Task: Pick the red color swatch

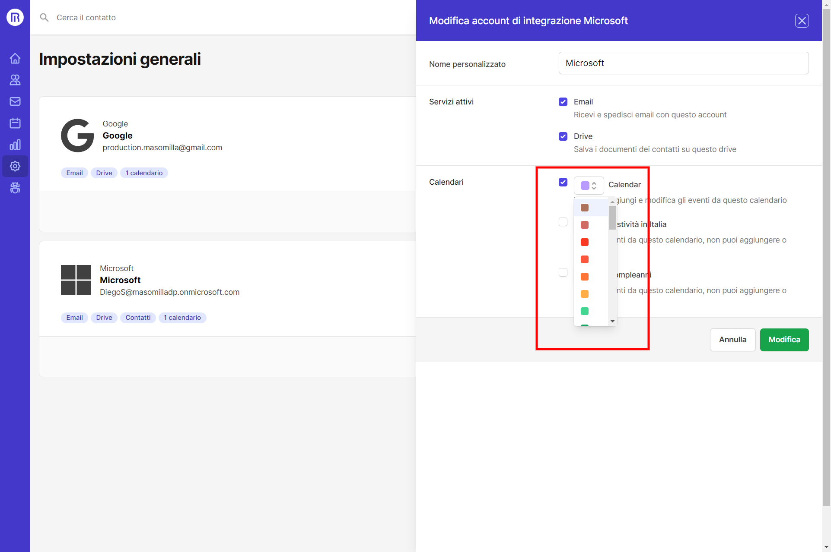Action: 585,242
